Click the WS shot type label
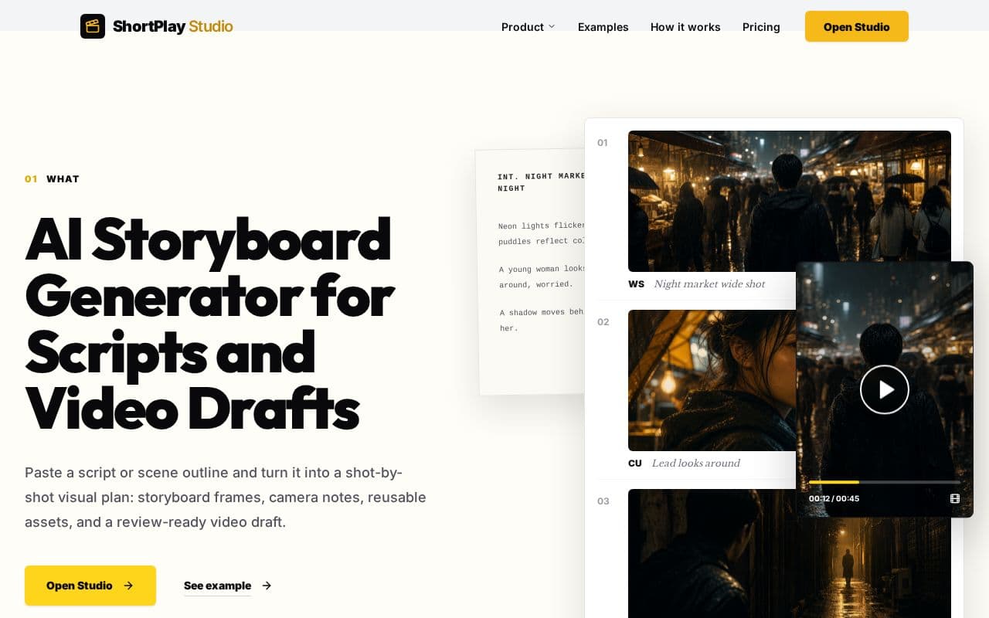Viewport: 989px width, 618px height. coord(636,284)
